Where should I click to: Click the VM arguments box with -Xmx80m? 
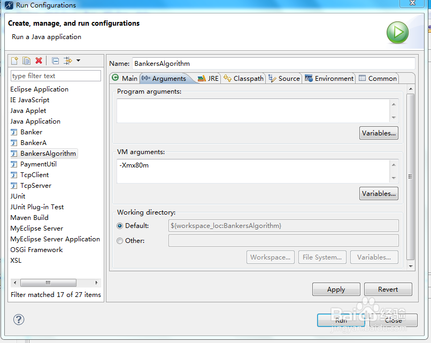tap(253, 171)
